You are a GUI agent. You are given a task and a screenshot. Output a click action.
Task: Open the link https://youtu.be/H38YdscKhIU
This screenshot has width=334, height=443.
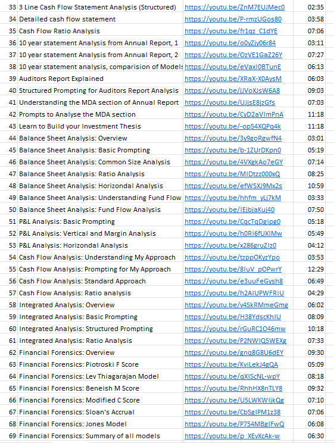tap(233, 317)
